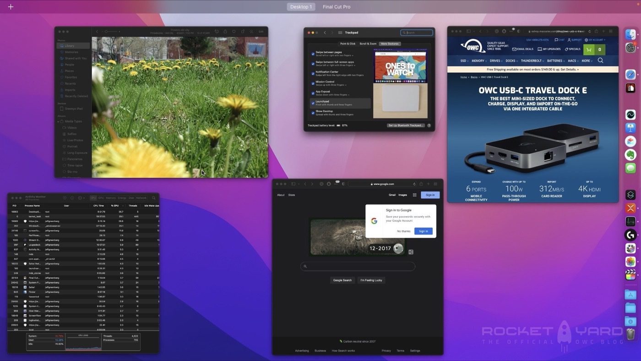Expand the DOCKS menu on OWC site
Image resolution: width=641 pixels, height=361 pixels.
click(511, 60)
